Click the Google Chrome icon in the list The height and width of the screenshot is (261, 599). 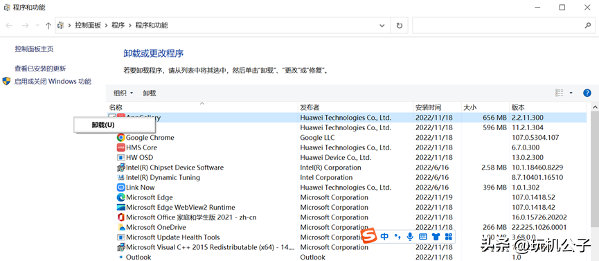click(x=121, y=138)
